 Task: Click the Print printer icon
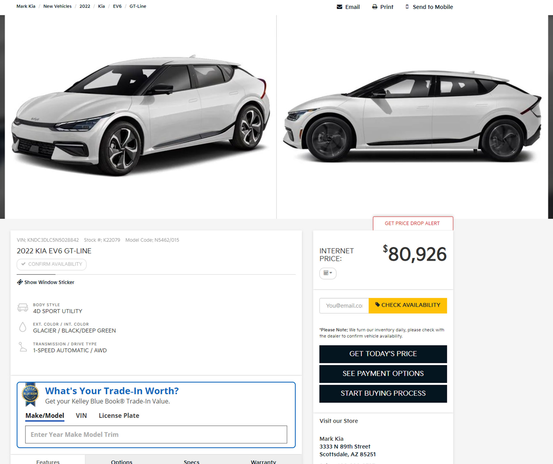click(374, 7)
